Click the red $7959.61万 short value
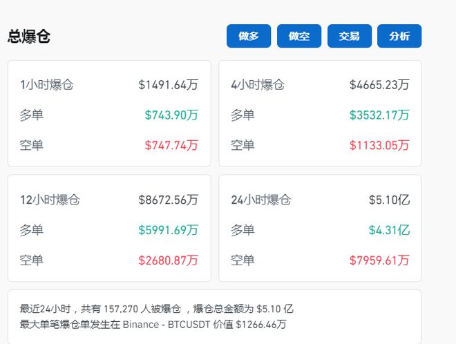 [x=379, y=260]
